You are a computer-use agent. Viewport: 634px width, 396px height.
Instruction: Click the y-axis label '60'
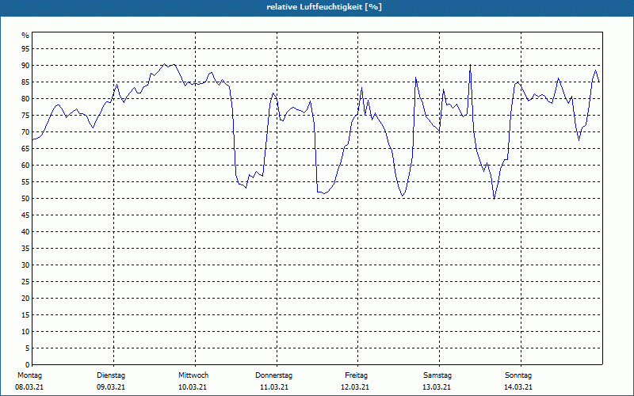(x=25, y=166)
